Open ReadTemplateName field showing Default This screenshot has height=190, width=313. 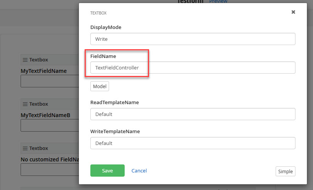pyautogui.click(x=193, y=114)
